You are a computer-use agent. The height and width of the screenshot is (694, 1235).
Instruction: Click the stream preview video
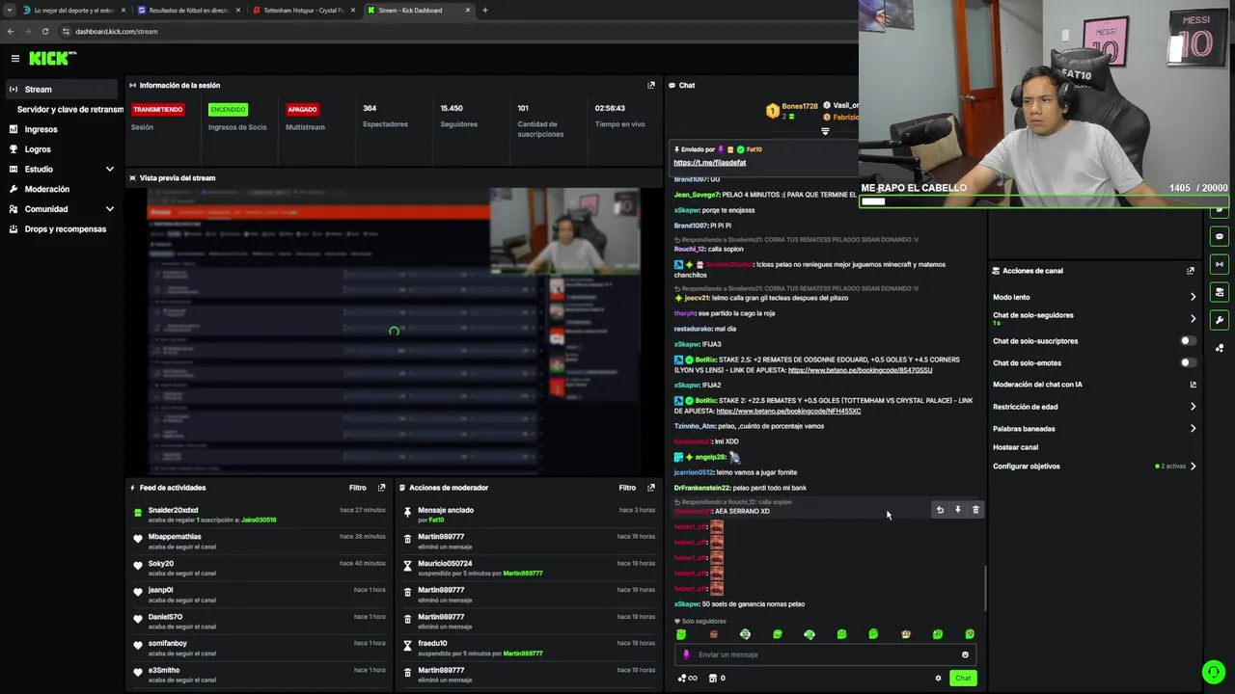click(394, 331)
